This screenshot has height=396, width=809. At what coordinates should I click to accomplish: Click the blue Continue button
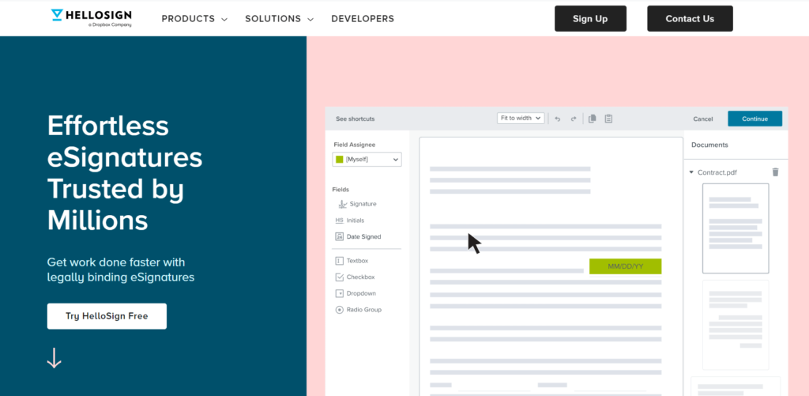click(x=754, y=119)
